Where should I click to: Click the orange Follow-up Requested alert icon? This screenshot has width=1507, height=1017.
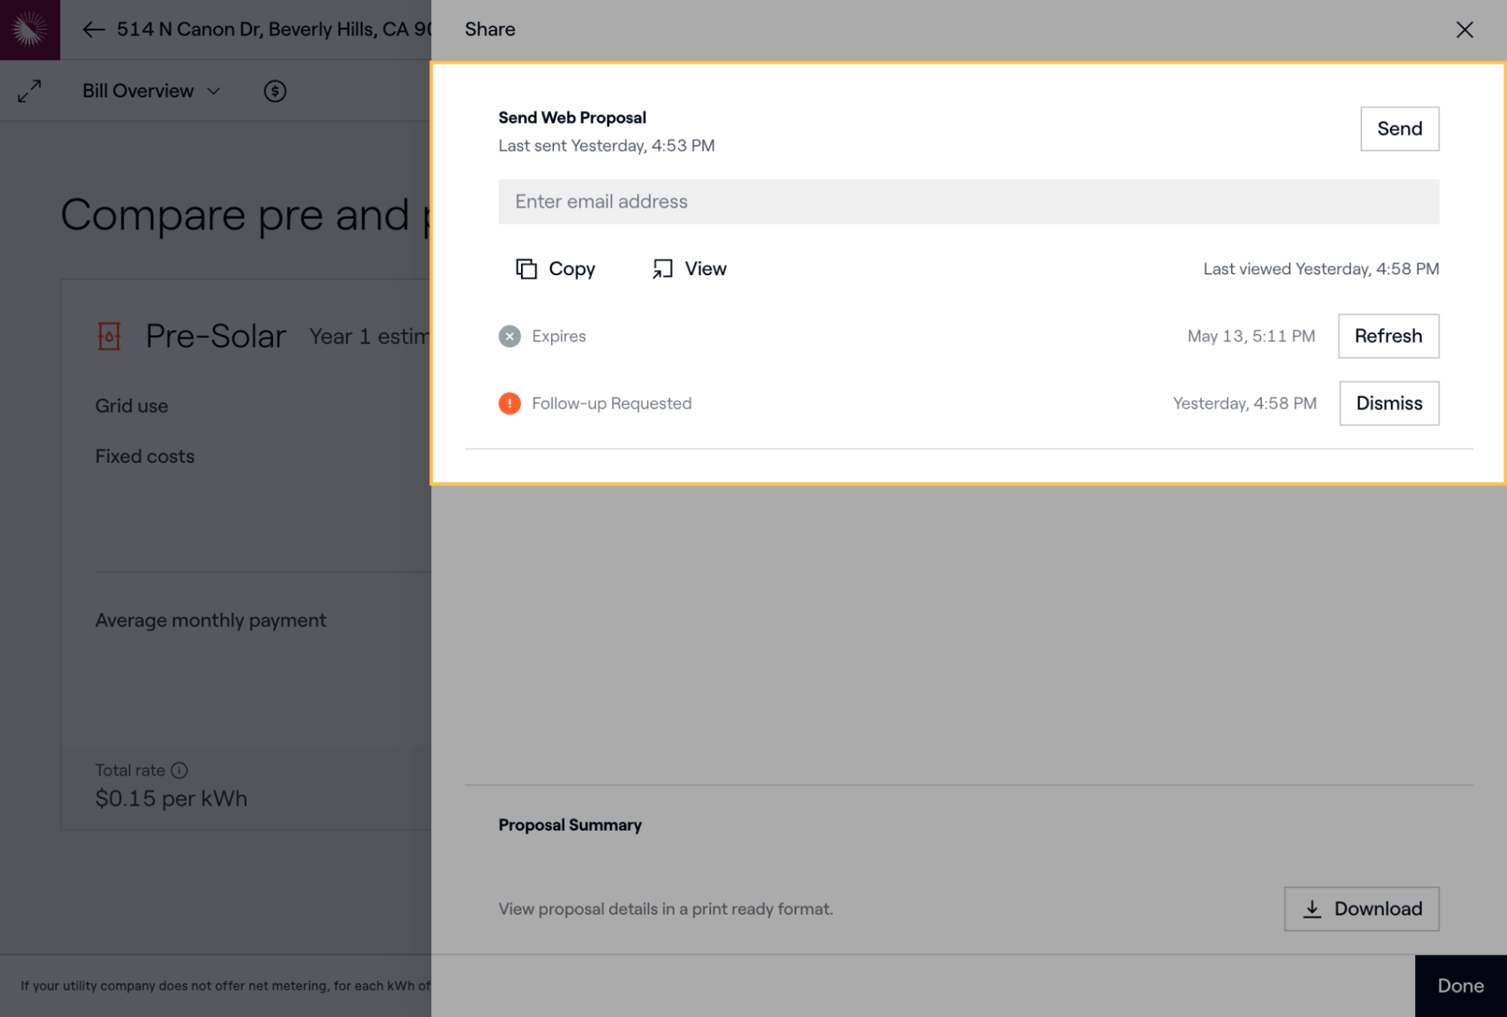click(510, 403)
